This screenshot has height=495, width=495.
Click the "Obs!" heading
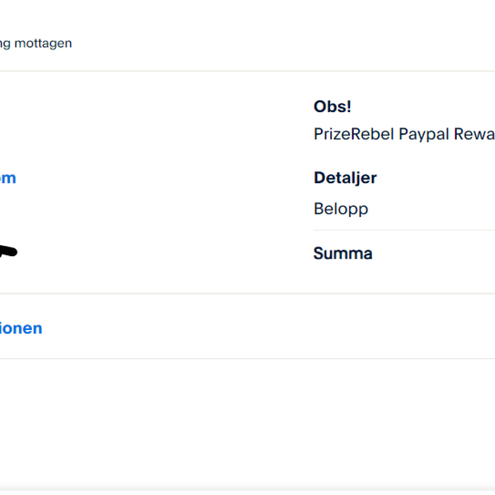pos(332,107)
